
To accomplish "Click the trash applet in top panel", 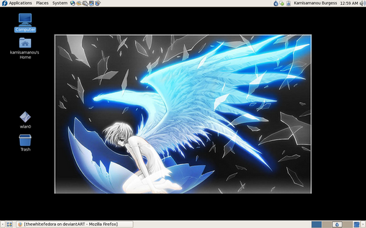I will pyautogui.click(x=289, y=3).
